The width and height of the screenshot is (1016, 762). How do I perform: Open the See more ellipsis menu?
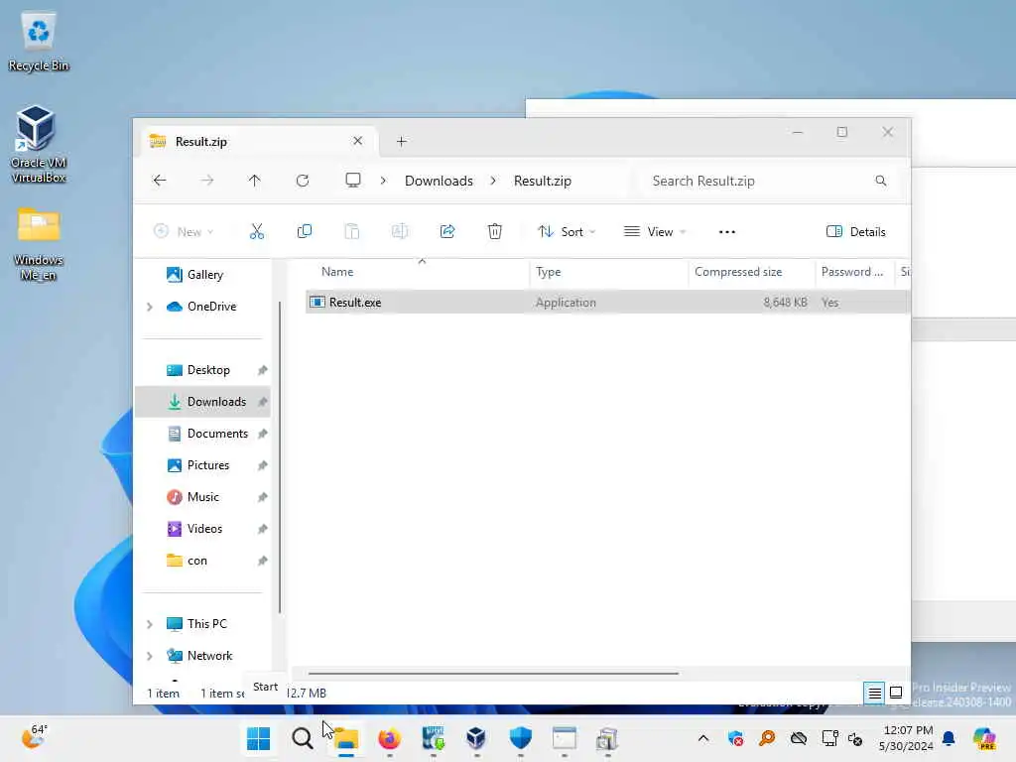(x=727, y=232)
